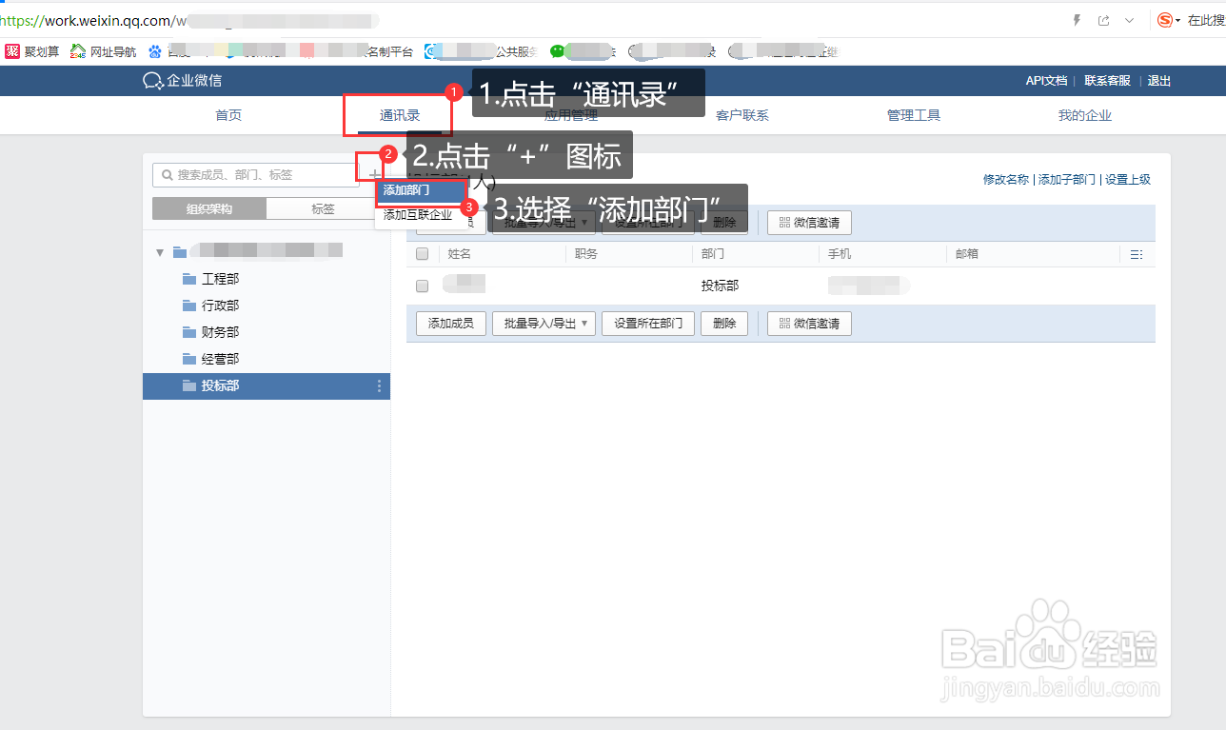This screenshot has width=1226, height=730.
Task: Click the 投标部 cell in the member row
Action: point(720,286)
